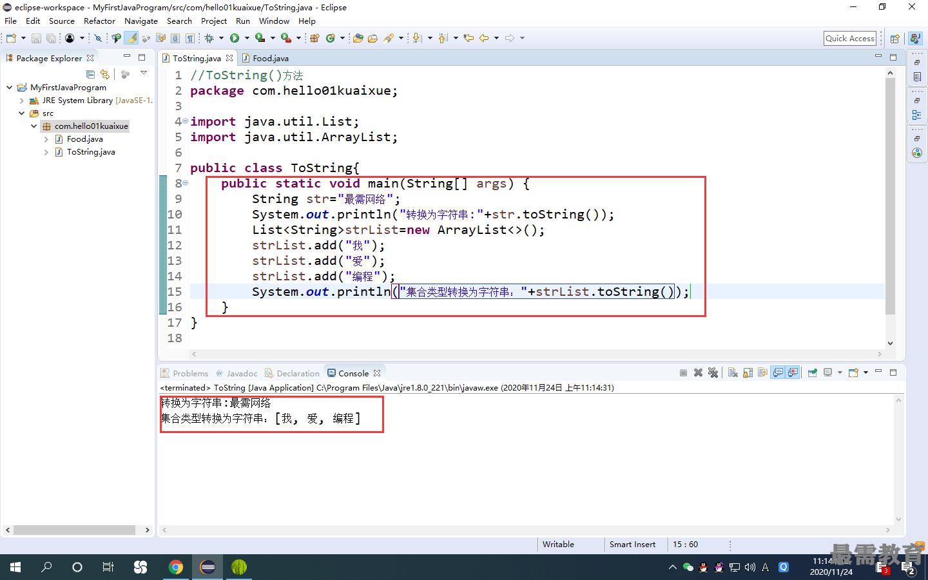The image size is (928, 580).
Task: Toggle Show Console on standard error
Action: pyautogui.click(x=793, y=372)
